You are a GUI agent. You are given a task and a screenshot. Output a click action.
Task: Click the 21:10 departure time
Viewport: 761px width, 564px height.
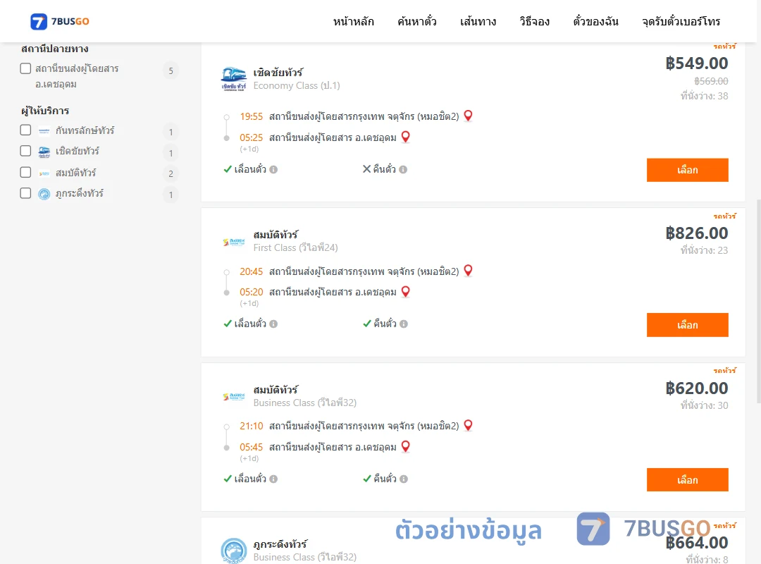point(251,426)
